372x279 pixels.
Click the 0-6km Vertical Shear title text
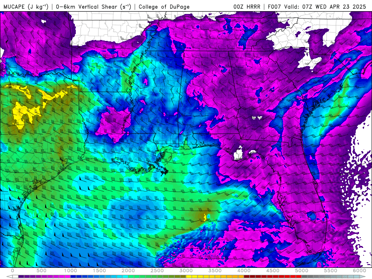93,7
